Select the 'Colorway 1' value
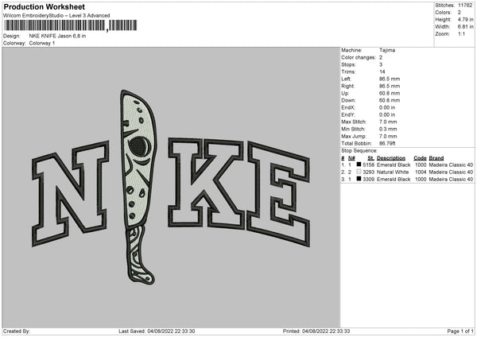 tap(42, 43)
